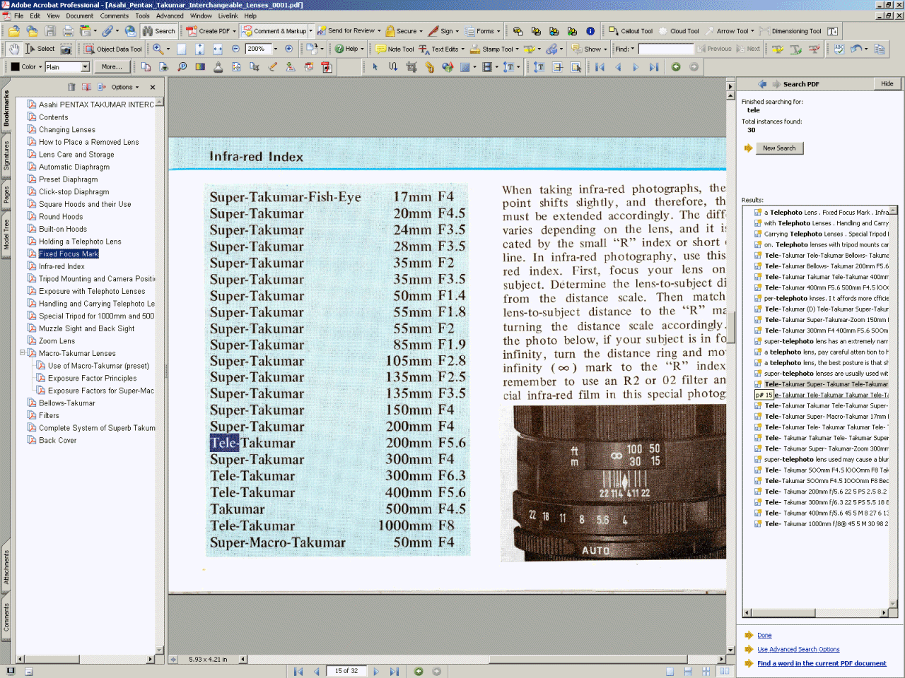The image size is (905, 678).
Task: Expand Comment & Markup dropdown arrow
Action: (310, 31)
